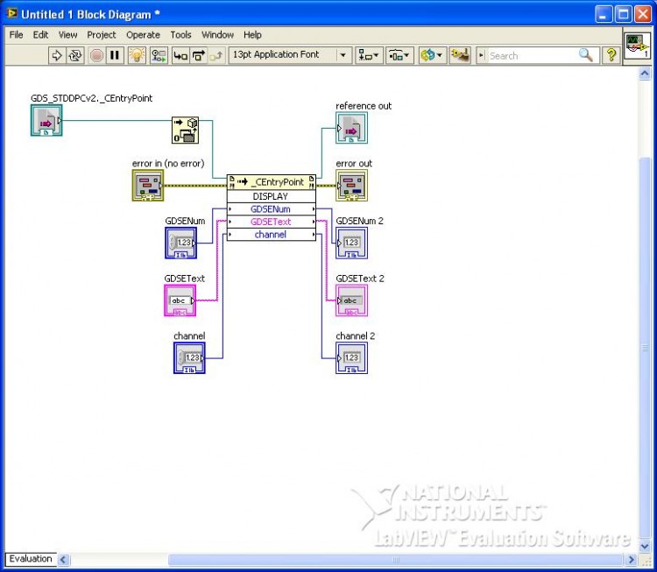The width and height of the screenshot is (657, 572).
Task: Click the horizontal scrollbar right arrow
Action: [x=631, y=559]
